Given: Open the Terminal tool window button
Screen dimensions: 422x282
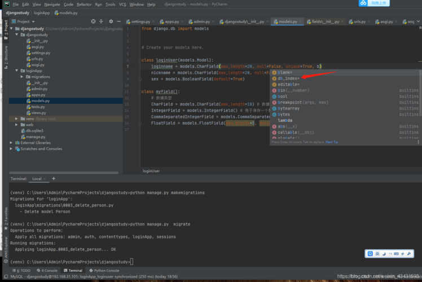Looking at the screenshot, I should pyautogui.click(x=73, y=270).
